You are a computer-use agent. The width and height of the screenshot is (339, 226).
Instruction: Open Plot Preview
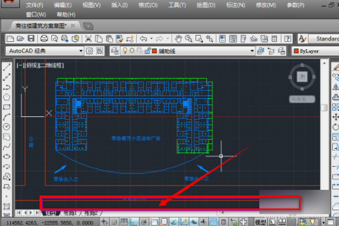tap(54, 39)
